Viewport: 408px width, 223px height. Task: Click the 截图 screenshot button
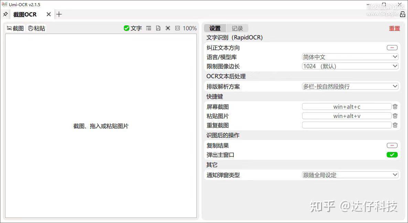coord(15,28)
